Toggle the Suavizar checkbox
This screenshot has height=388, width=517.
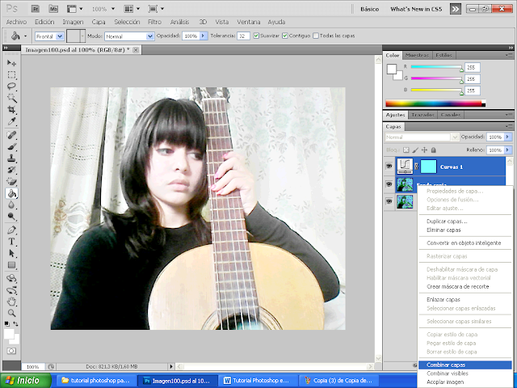tap(256, 36)
